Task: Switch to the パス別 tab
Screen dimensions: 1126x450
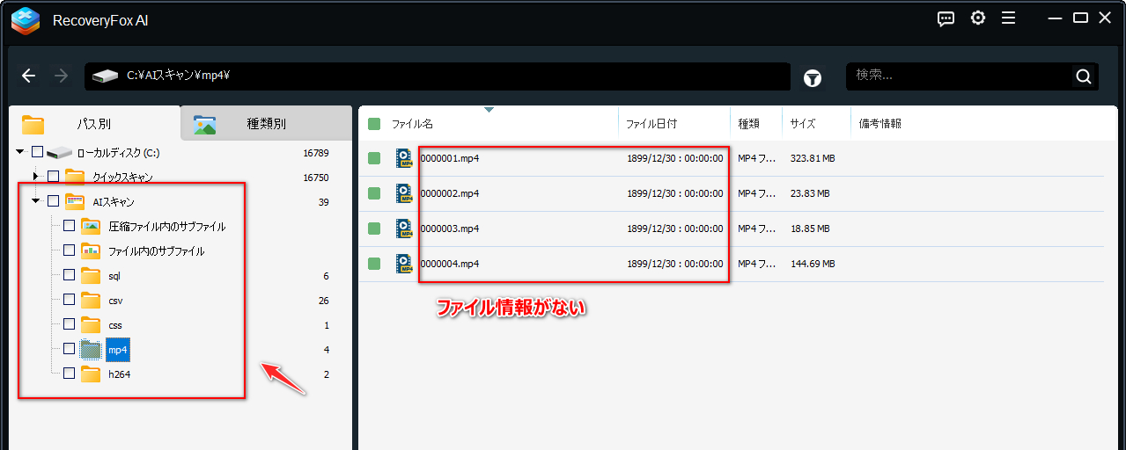Action: point(93,124)
